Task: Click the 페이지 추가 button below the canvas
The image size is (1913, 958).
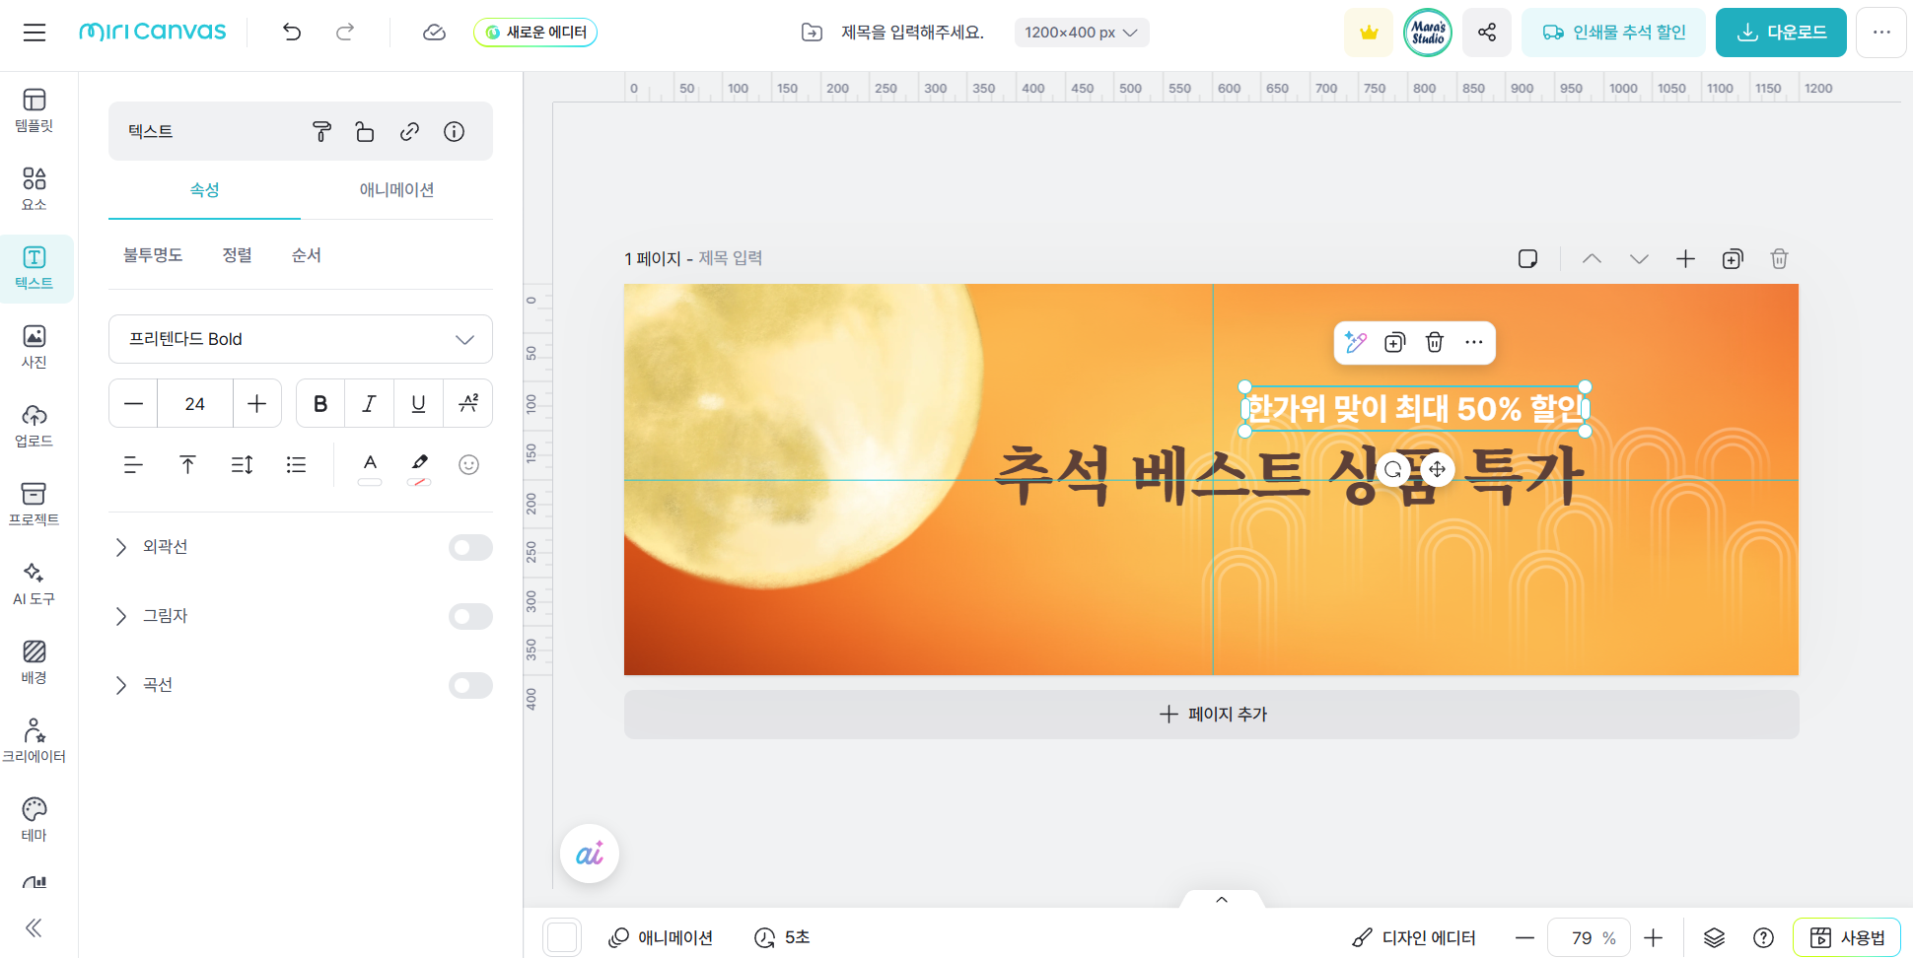Action: [1211, 714]
